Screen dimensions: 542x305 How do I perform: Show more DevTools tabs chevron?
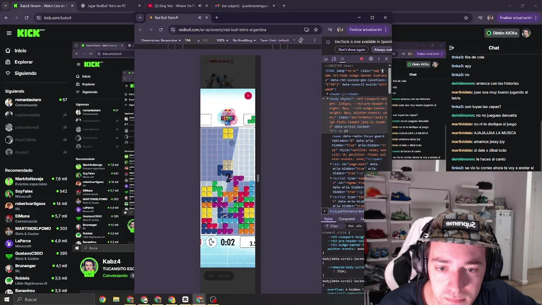click(x=342, y=59)
